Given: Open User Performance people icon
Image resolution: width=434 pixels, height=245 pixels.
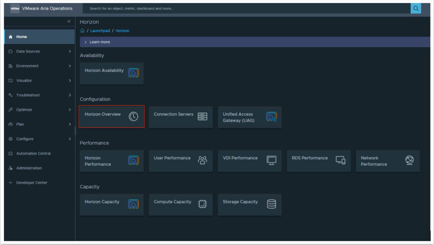Looking at the screenshot, I should point(202,160).
